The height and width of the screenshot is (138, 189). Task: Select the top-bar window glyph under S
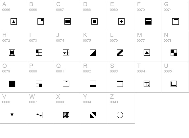click(120, 84)
